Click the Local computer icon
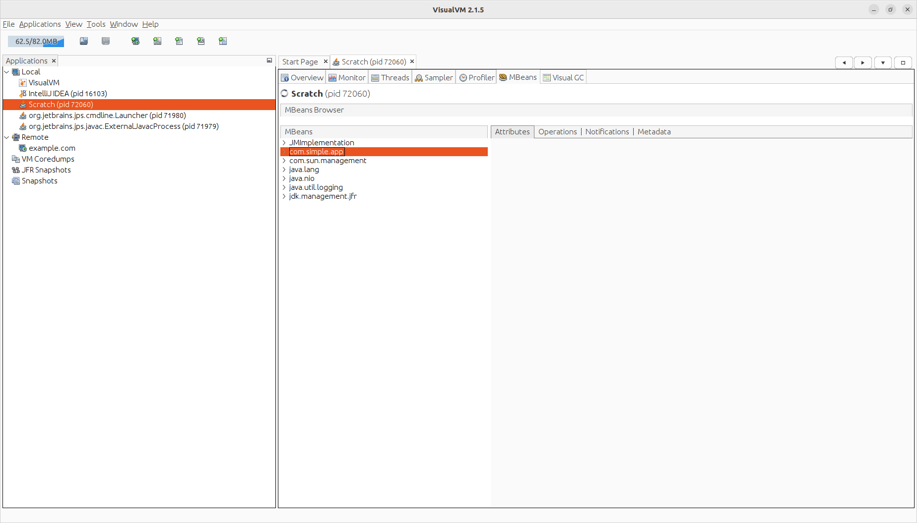The width and height of the screenshot is (917, 523). click(16, 72)
